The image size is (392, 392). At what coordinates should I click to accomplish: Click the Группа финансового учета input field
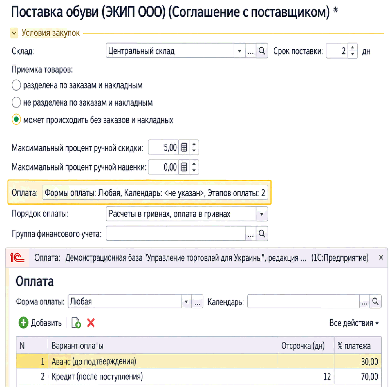(x=176, y=234)
